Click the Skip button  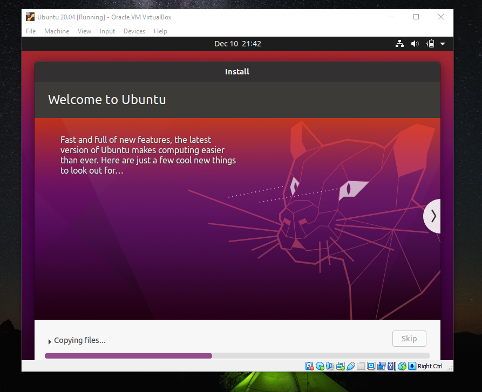pyautogui.click(x=409, y=339)
